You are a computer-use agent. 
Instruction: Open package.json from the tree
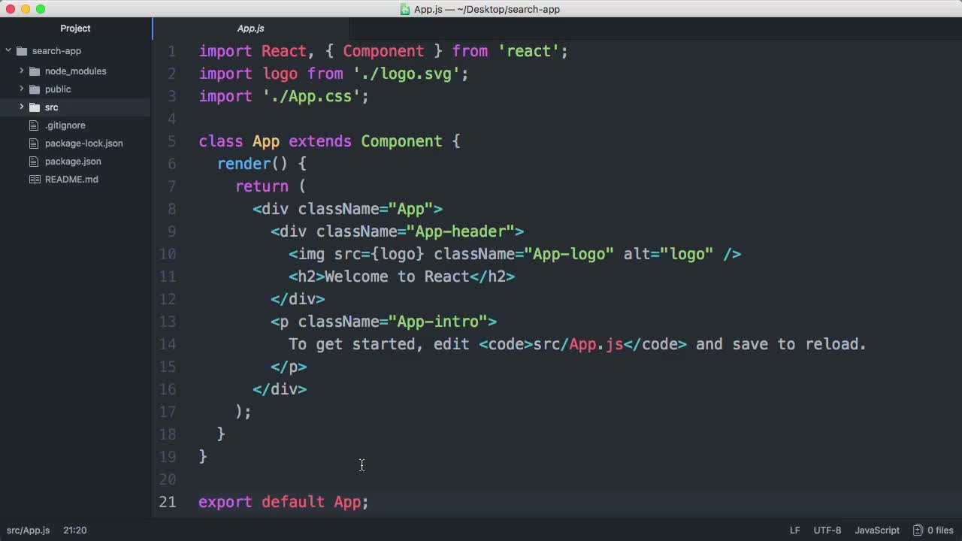73,162
